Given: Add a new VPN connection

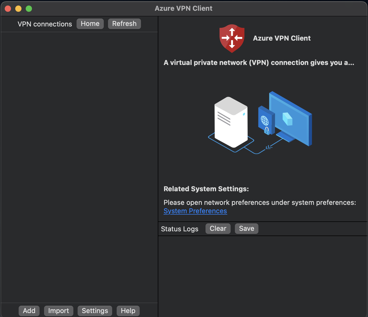Looking at the screenshot, I should (x=29, y=311).
